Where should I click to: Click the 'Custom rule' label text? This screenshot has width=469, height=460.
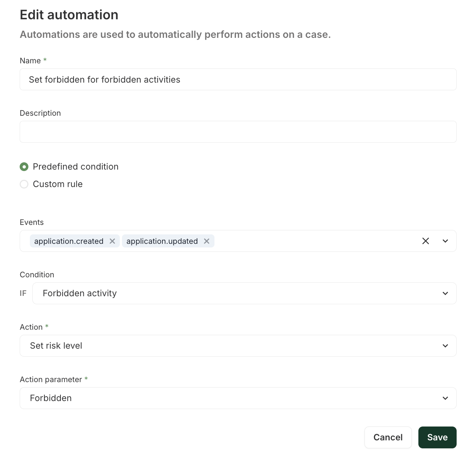[58, 184]
